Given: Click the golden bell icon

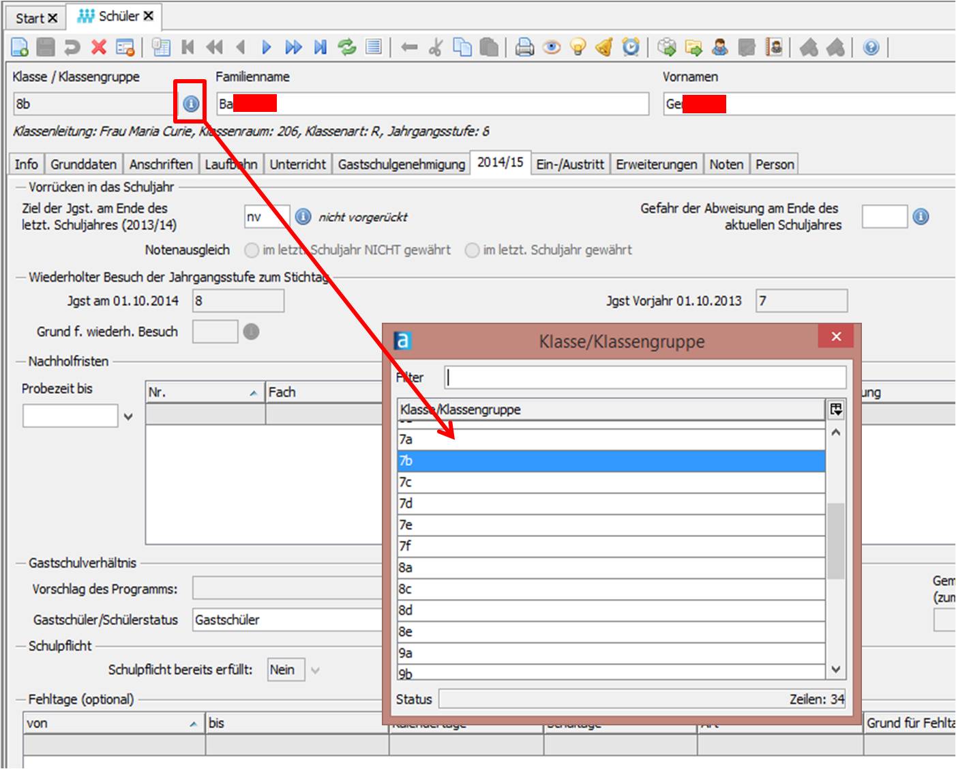Looking at the screenshot, I should 604,47.
